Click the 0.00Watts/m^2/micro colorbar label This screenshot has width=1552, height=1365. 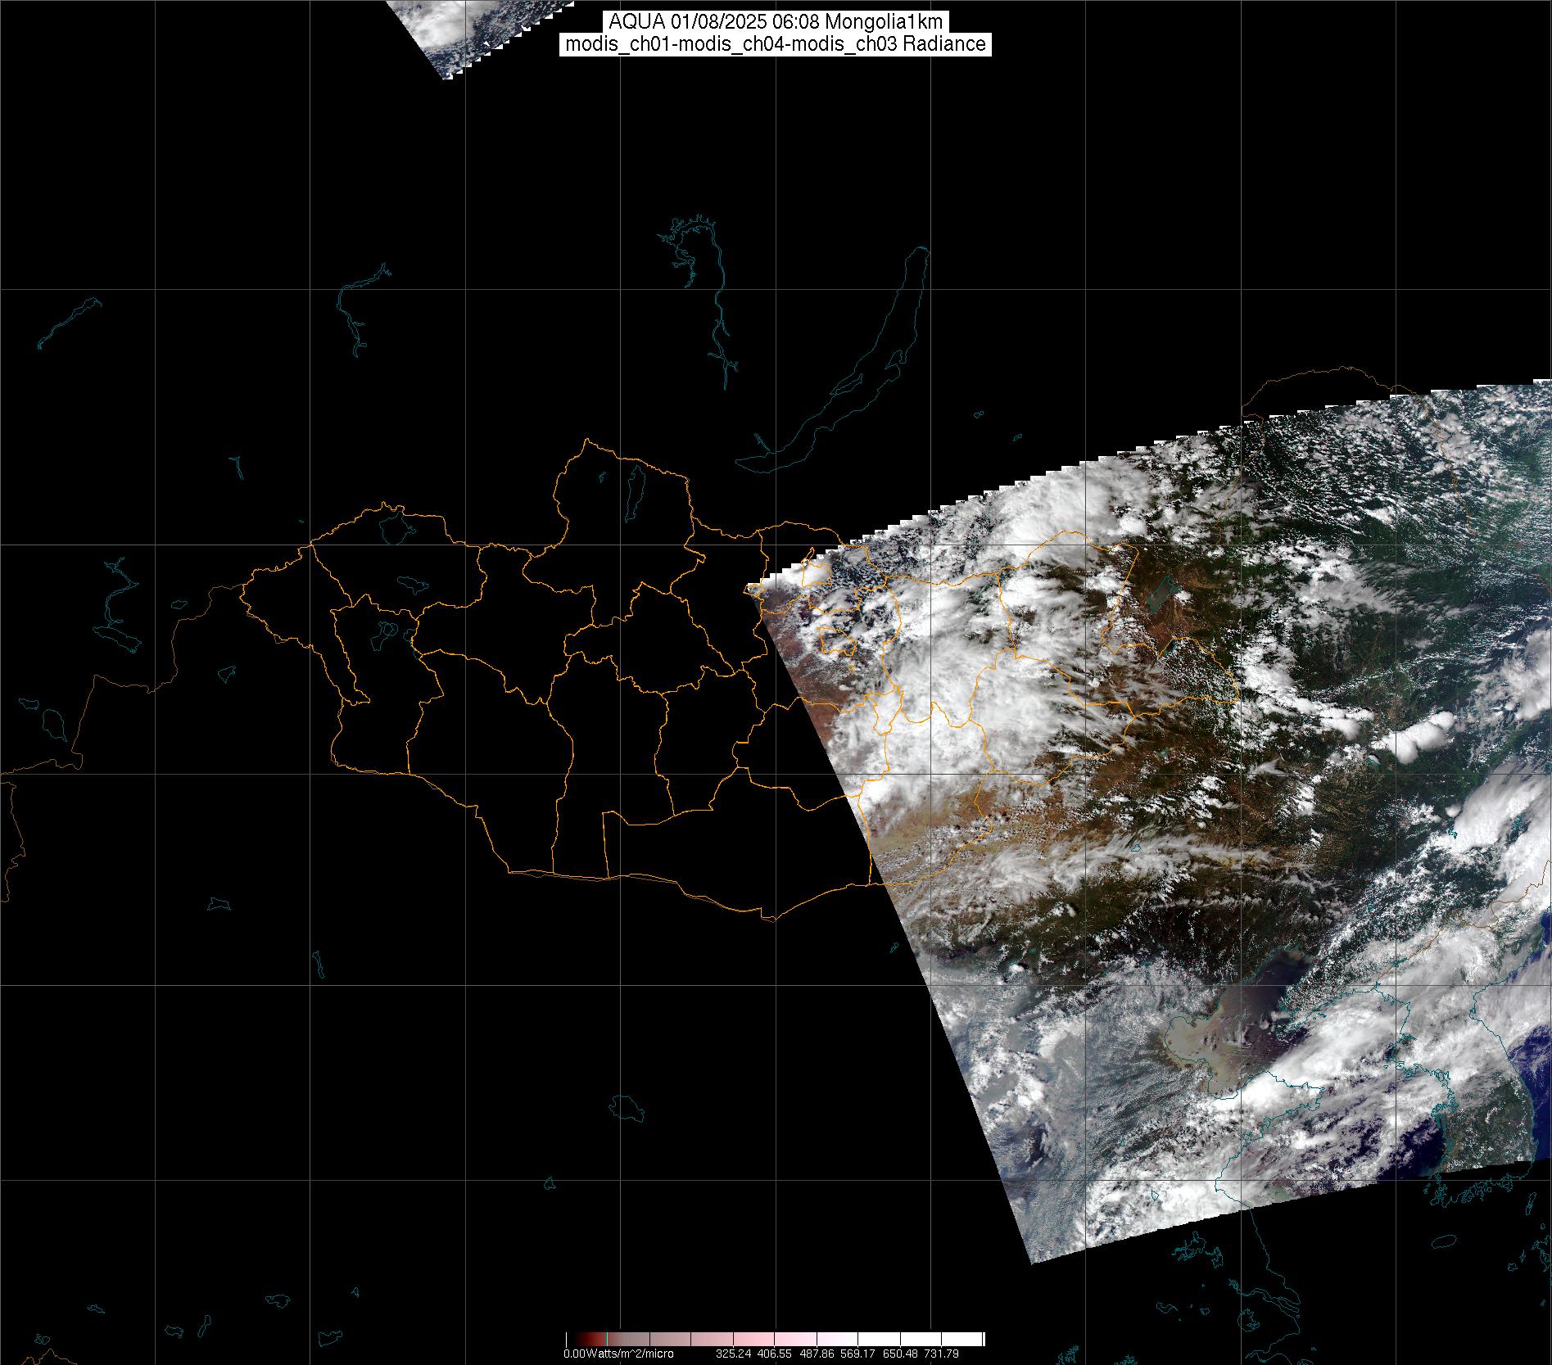(x=618, y=1354)
